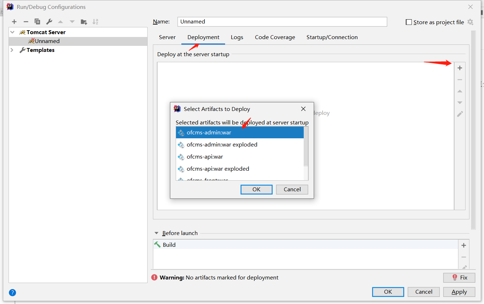Viewport: 484px width, 304px height.
Task: Collapse the Tomcat Server tree node
Action: pos(12,32)
